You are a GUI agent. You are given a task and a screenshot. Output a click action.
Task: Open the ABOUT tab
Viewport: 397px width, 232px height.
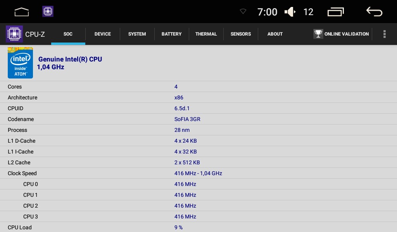coord(275,34)
